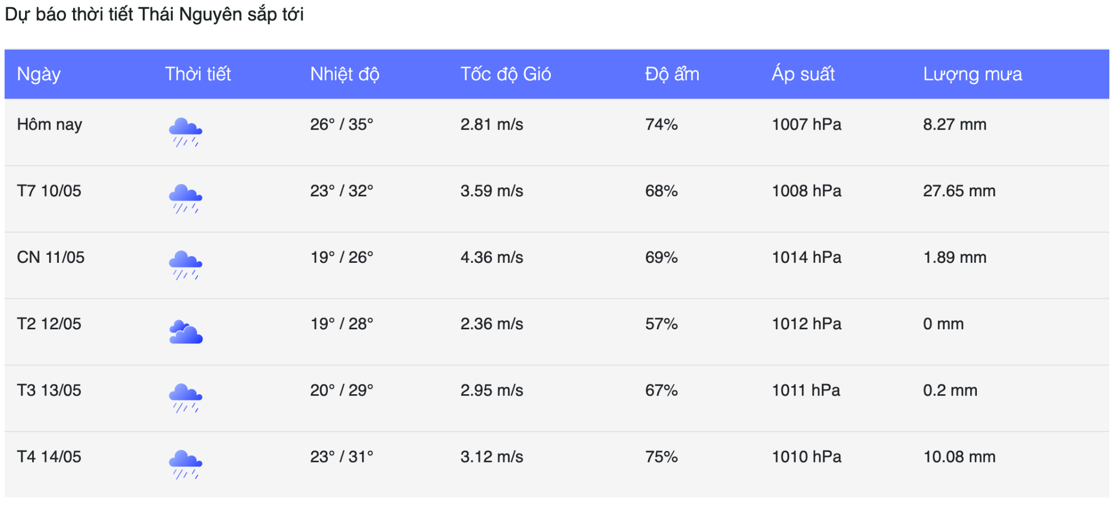Click the 19° / 26° temperature value

pos(342,257)
